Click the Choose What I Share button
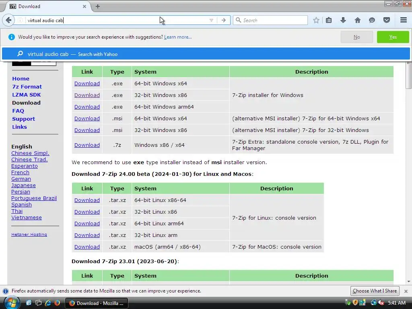 375,291
